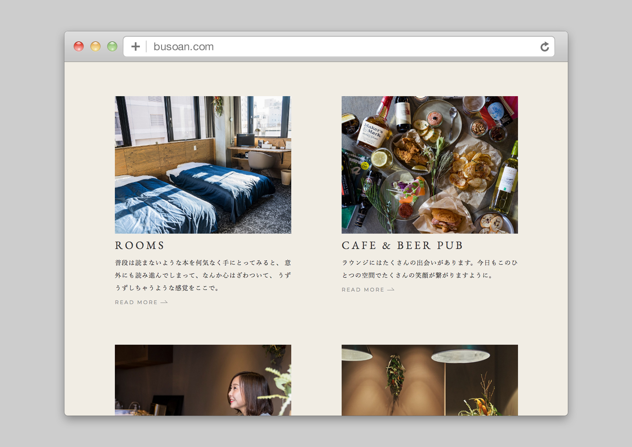This screenshot has width=632, height=447.
Task: Click the lounge description text under CAFE heading
Action: coord(429,269)
